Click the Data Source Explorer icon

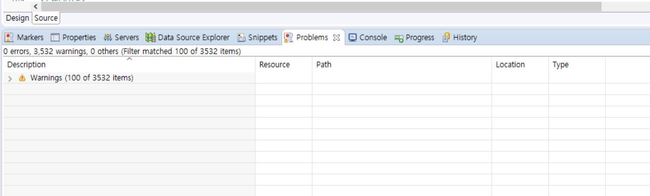pos(150,37)
